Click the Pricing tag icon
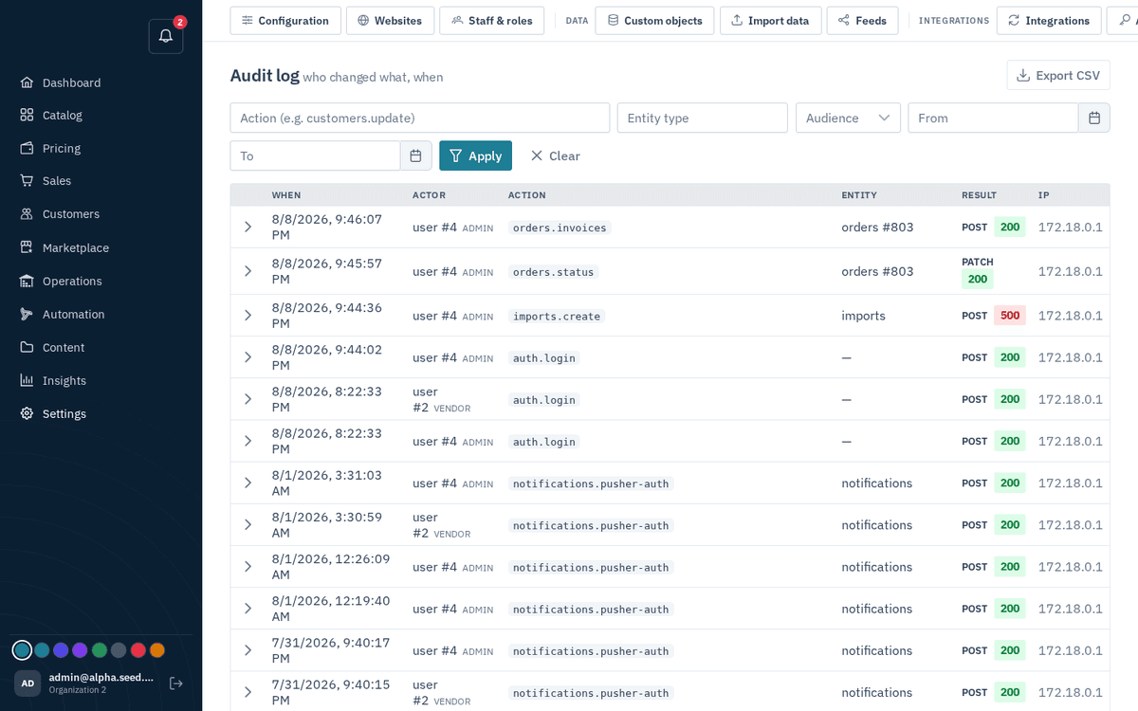1138x711 pixels. pyautogui.click(x=27, y=148)
